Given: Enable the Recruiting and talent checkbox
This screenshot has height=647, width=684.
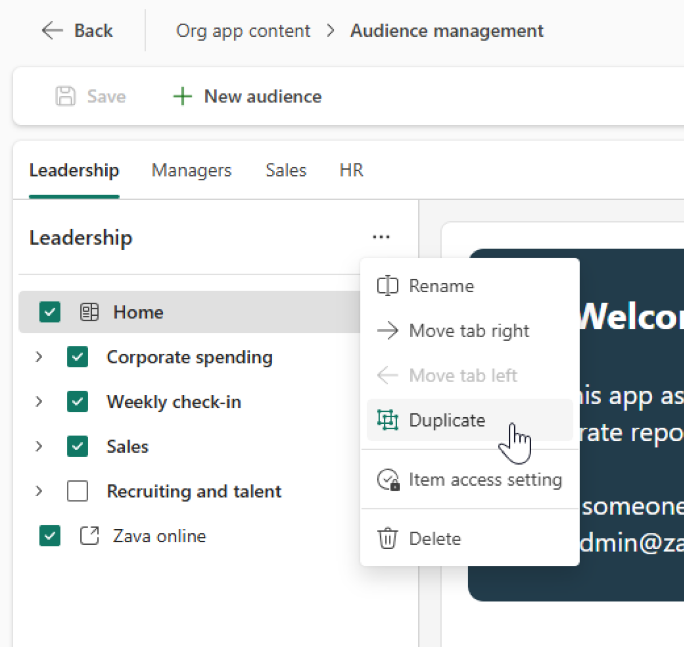Looking at the screenshot, I should tap(77, 491).
